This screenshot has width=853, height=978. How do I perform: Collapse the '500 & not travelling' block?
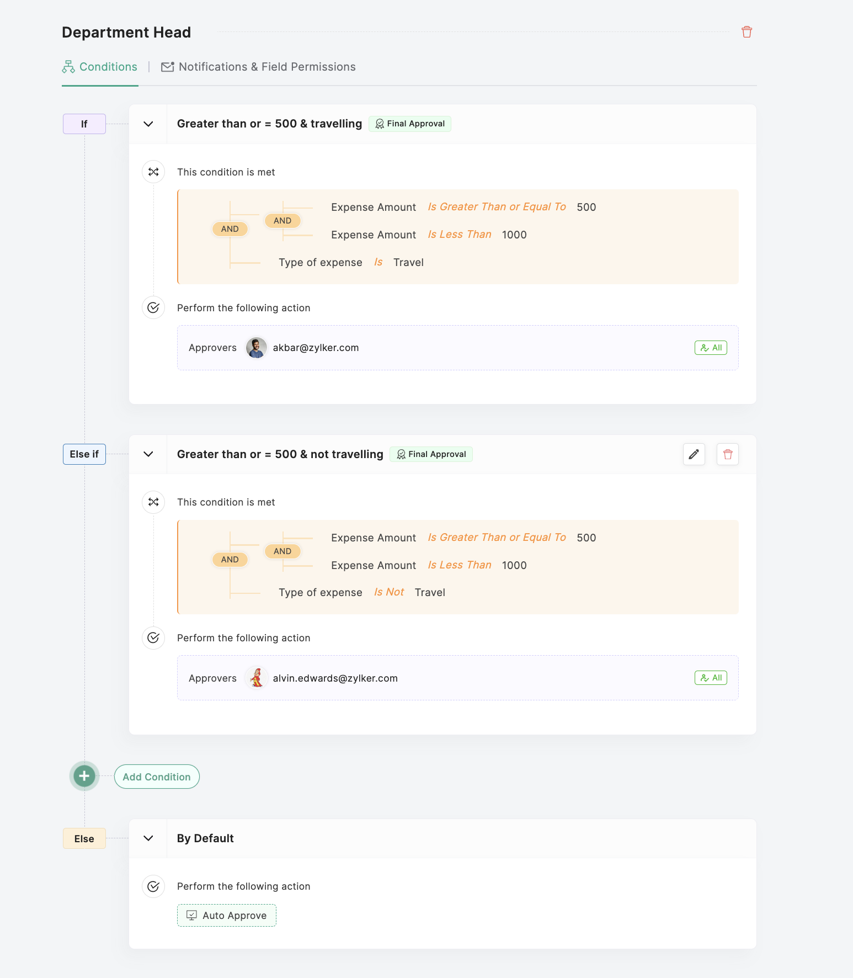coord(148,454)
